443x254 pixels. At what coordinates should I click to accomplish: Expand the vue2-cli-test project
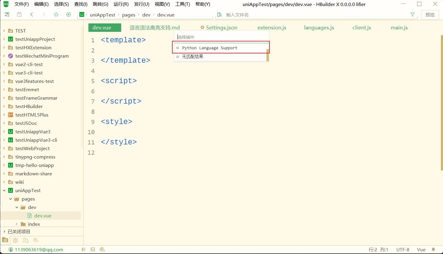4,64
